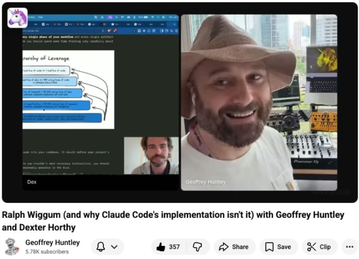This screenshot has width=359, height=259.
Task: Click the thumbs-down dislike button
Action: 197,247
